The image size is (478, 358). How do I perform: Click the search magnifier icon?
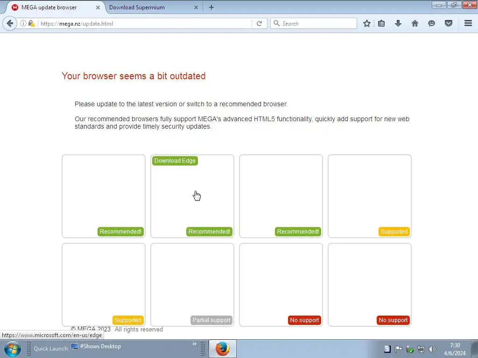click(276, 23)
